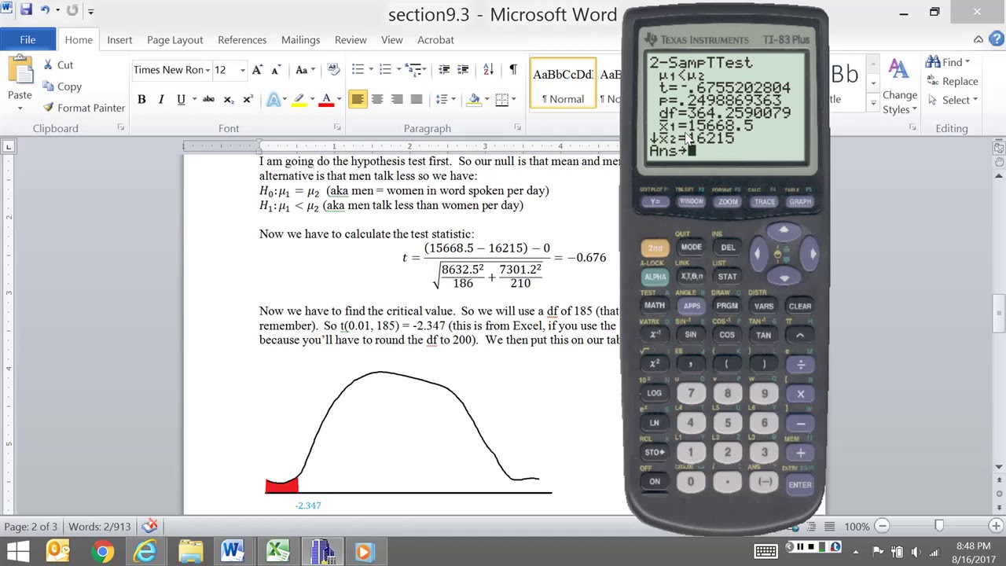The height and width of the screenshot is (566, 1006).
Task: Open the spelling proofing status icon
Action: (150, 526)
